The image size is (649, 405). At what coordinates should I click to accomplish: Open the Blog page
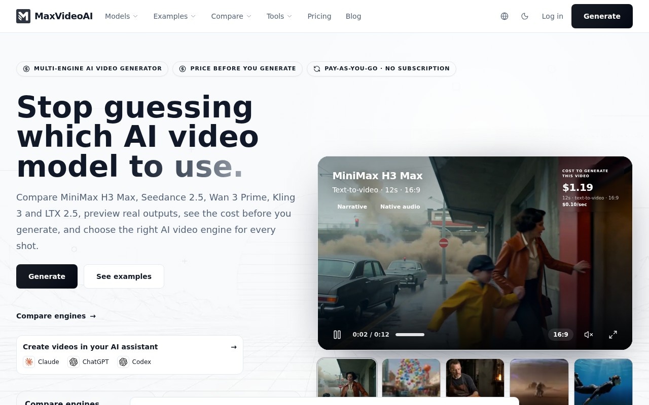point(353,16)
